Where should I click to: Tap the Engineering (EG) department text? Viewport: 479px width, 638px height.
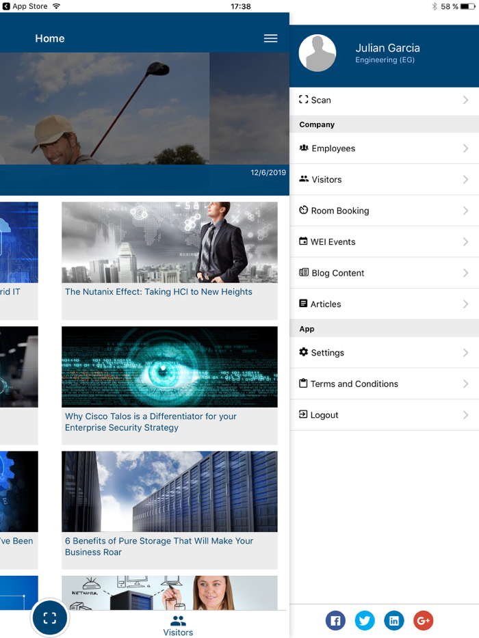[385, 59]
